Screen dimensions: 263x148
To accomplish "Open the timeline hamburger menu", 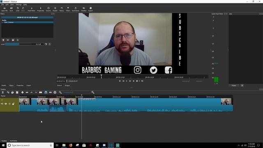I will 3,92.
